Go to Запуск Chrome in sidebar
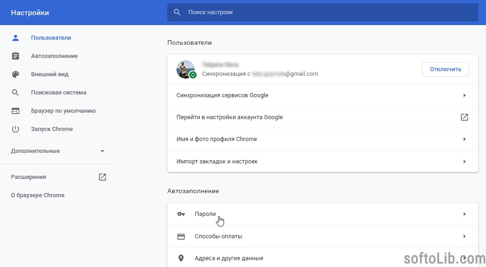This screenshot has height=267, width=486. click(x=52, y=129)
